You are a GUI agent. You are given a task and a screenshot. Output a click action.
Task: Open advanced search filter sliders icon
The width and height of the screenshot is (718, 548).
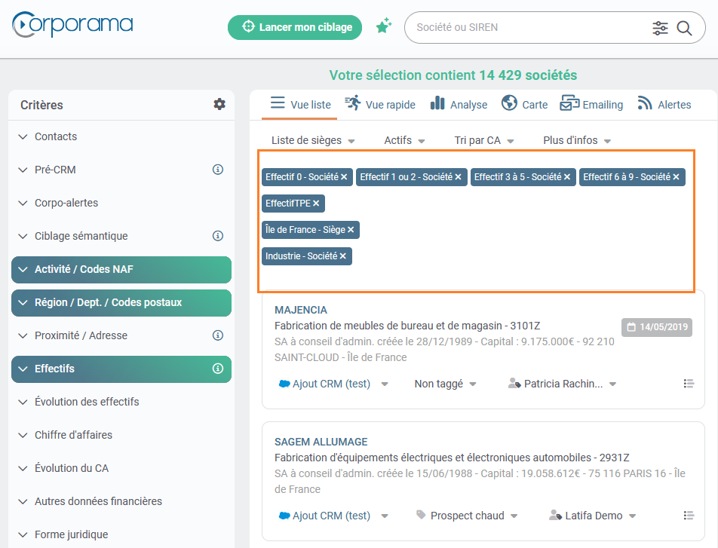coord(660,28)
